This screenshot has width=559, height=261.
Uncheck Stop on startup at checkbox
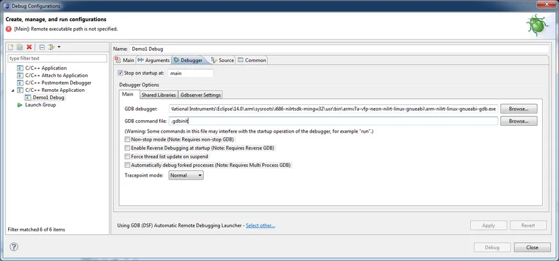(x=120, y=73)
